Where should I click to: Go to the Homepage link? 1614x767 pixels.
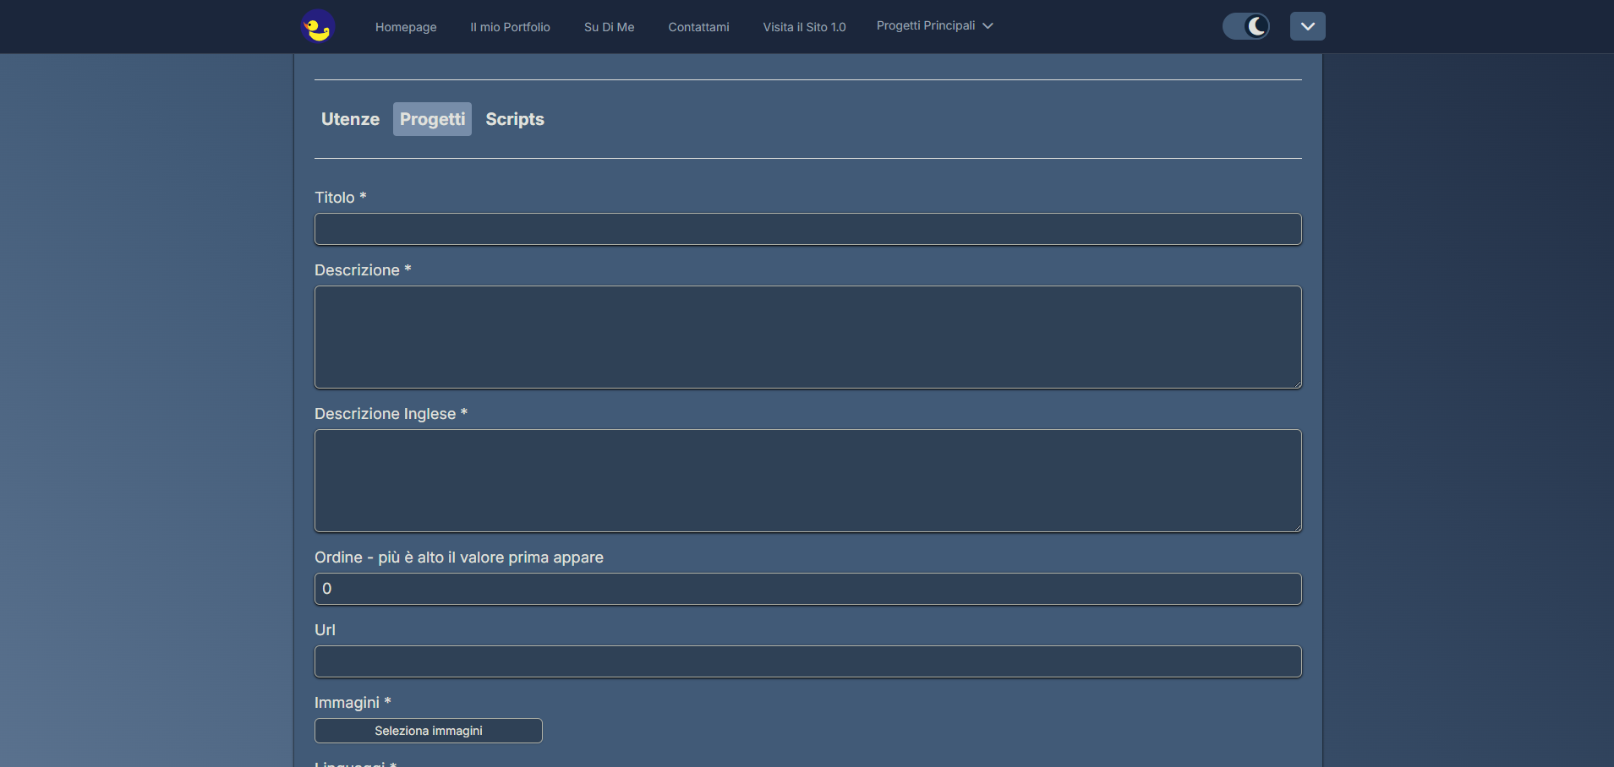pyautogui.click(x=406, y=27)
